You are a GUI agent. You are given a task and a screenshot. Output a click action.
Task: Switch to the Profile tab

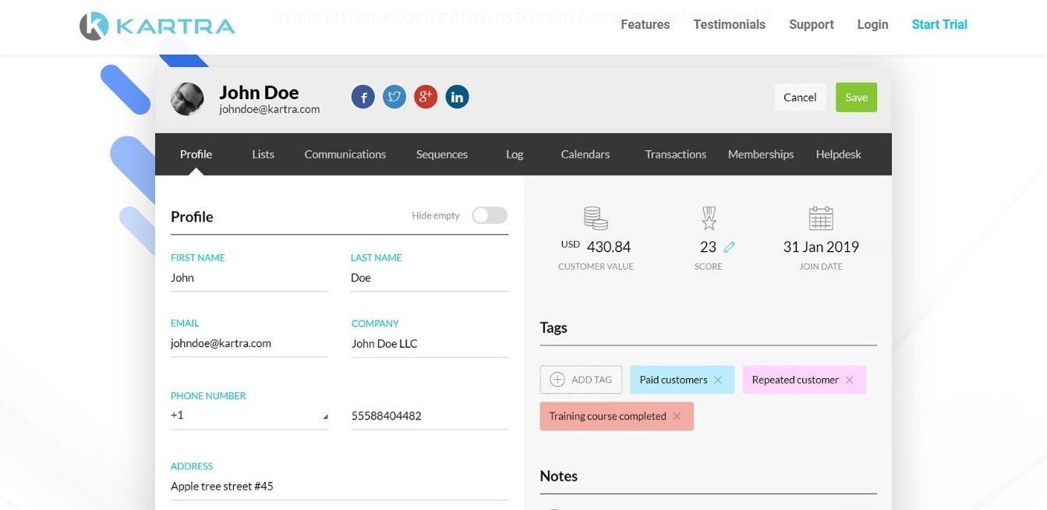click(196, 154)
